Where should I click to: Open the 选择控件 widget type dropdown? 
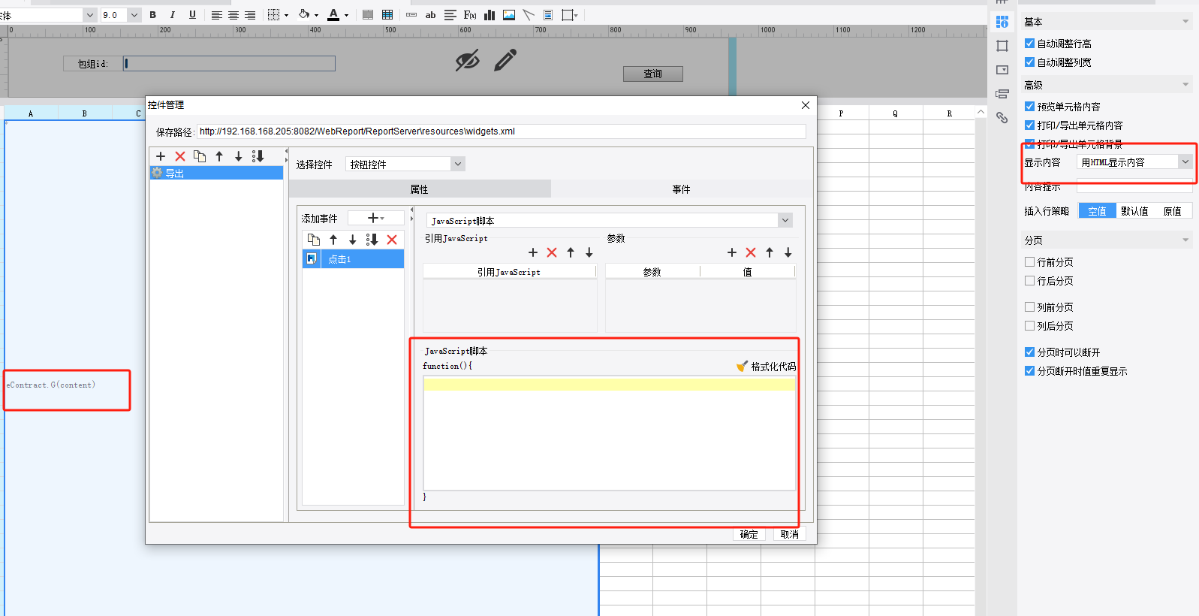[457, 164]
